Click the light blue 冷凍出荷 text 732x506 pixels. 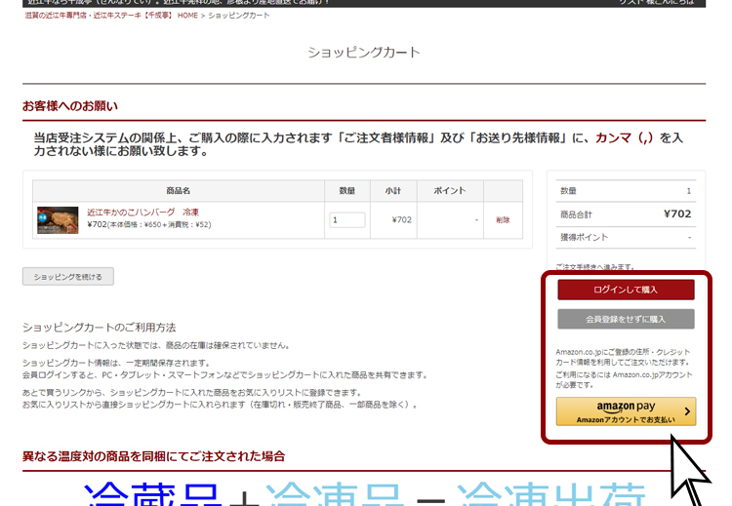(549, 494)
